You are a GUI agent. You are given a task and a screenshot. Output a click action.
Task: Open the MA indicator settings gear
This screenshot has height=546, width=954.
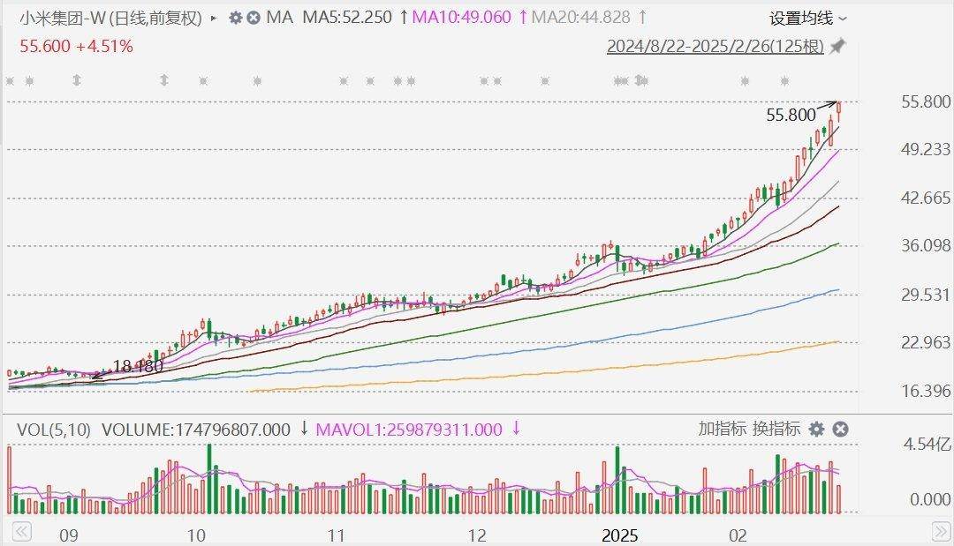point(235,18)
